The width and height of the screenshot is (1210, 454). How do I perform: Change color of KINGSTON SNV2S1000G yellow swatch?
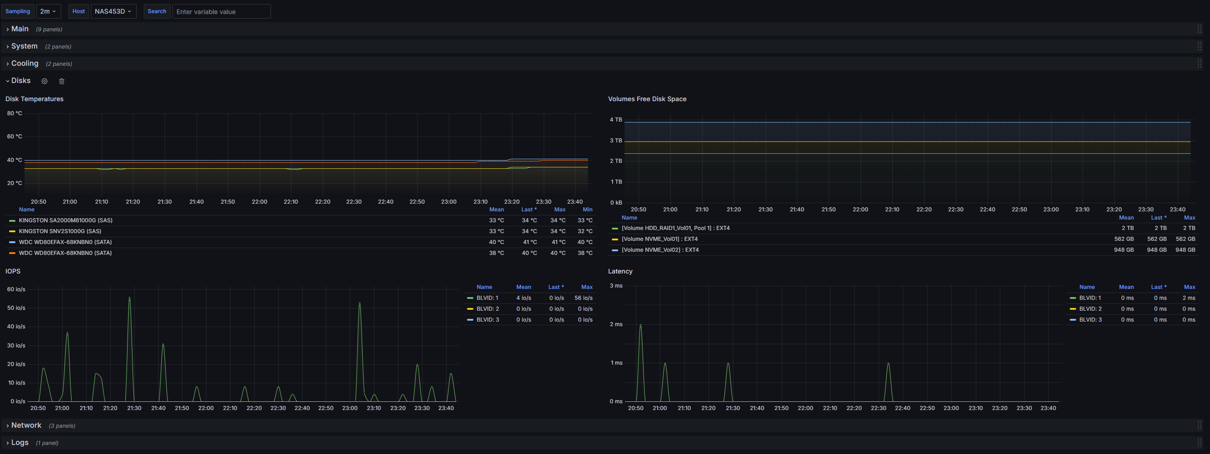tap(12, 231)
